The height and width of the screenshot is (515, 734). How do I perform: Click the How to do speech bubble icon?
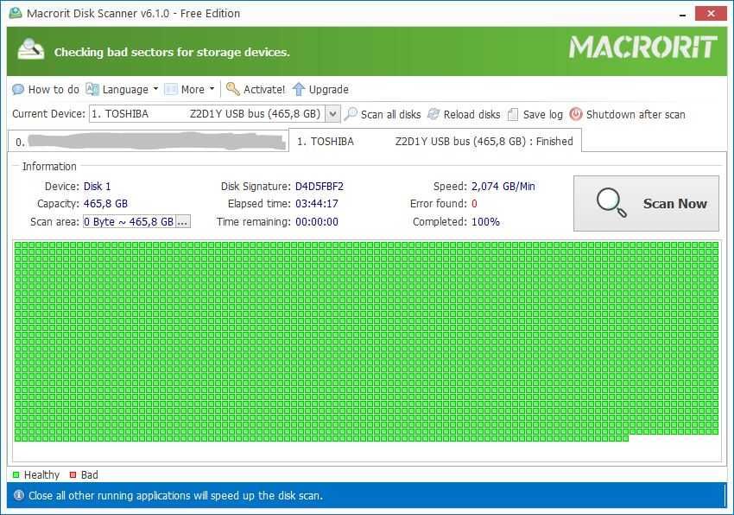coord(18,89)
